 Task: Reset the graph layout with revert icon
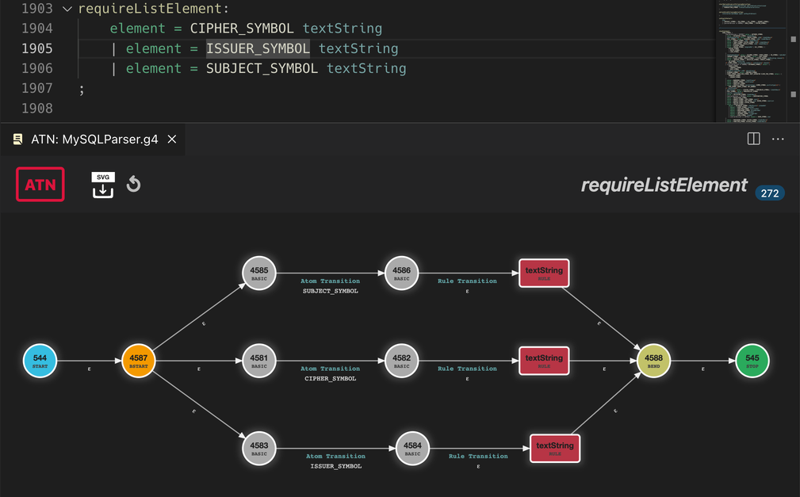[x=133, y=185]
